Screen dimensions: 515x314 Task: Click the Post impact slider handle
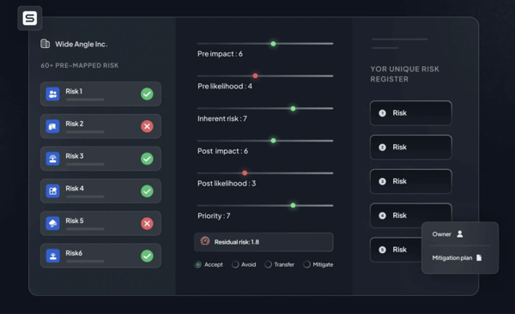(x=273, y=141)
